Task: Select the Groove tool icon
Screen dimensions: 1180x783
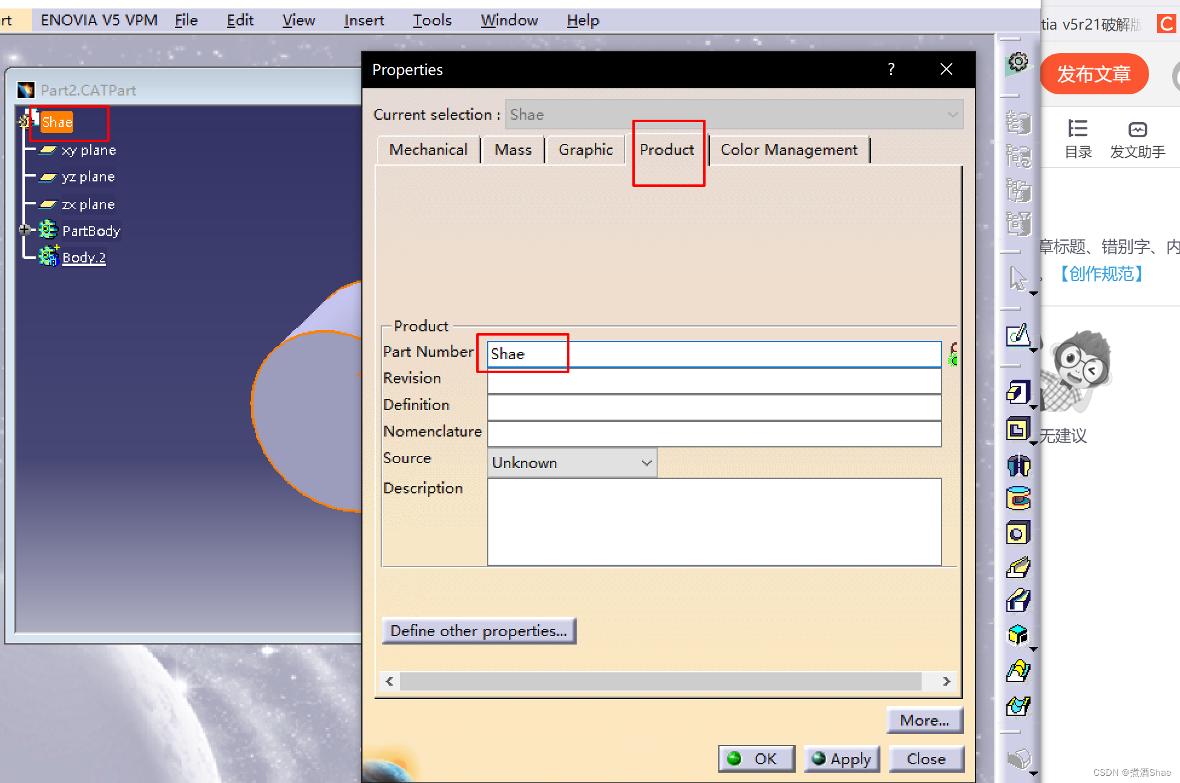Action: tap(1018, 499)
